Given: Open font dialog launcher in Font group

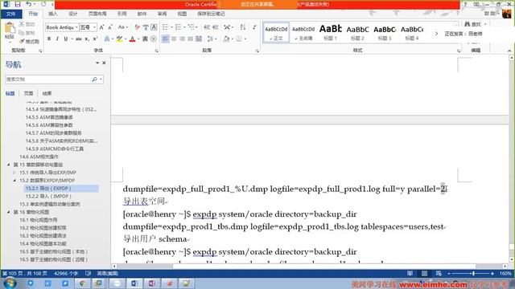Looking at the screenshot, I should pyautogui.click(x=157, y=51).
